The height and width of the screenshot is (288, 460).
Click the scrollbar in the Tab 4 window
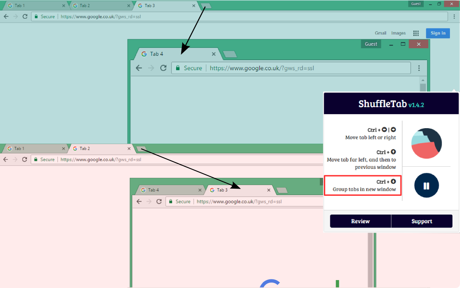[423, 87]
